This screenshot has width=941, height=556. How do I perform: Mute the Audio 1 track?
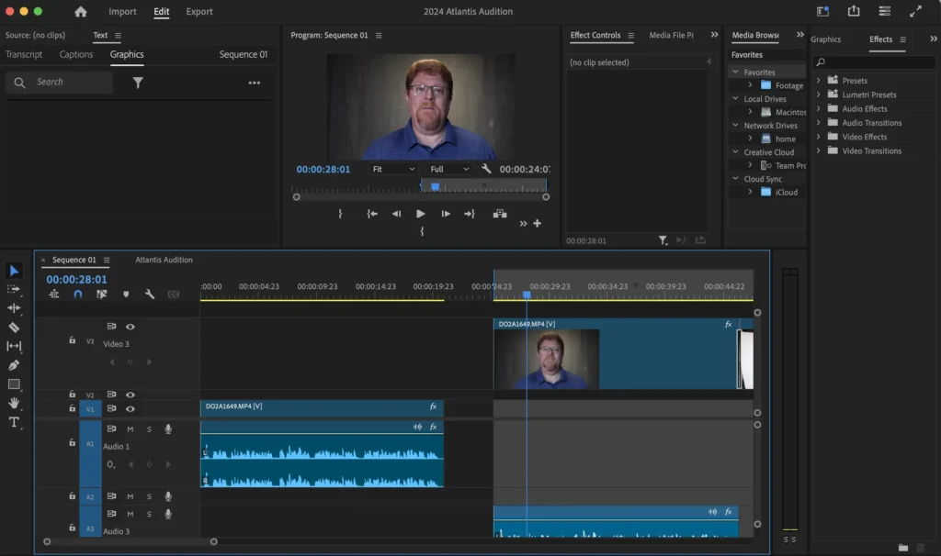[130, 428]
